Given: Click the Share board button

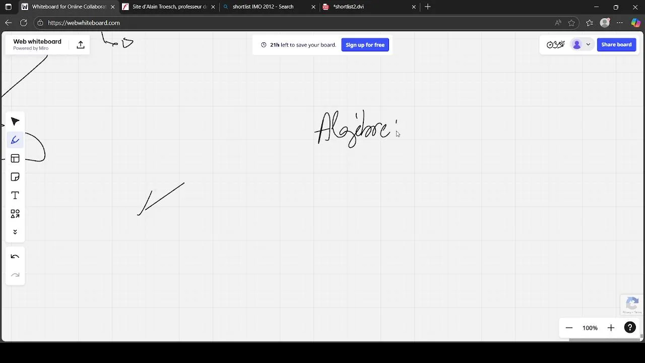Looking at the screenshot, I should coord(616,44).
